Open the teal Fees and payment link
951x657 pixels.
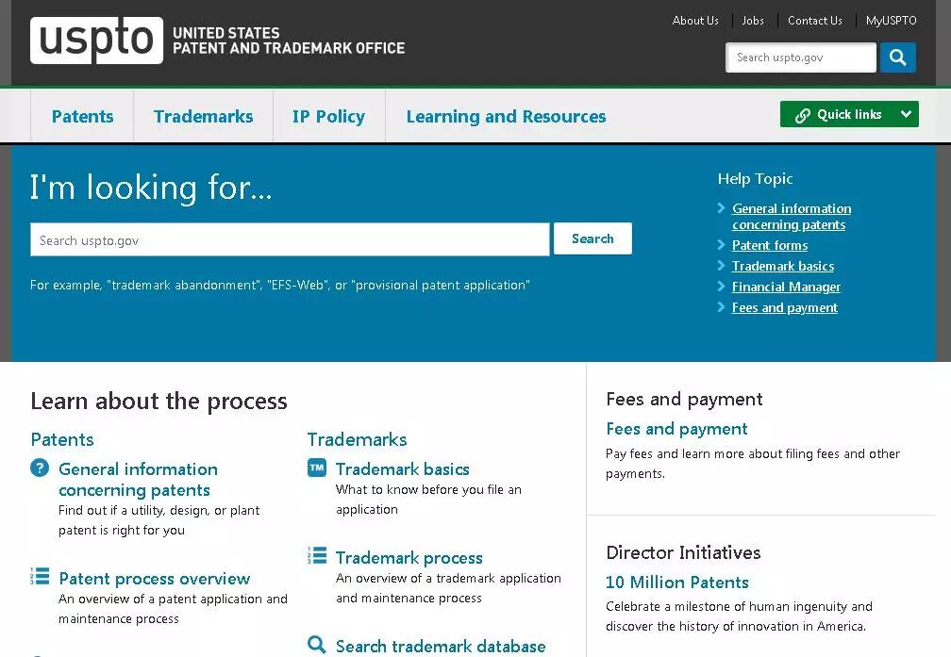676,429
